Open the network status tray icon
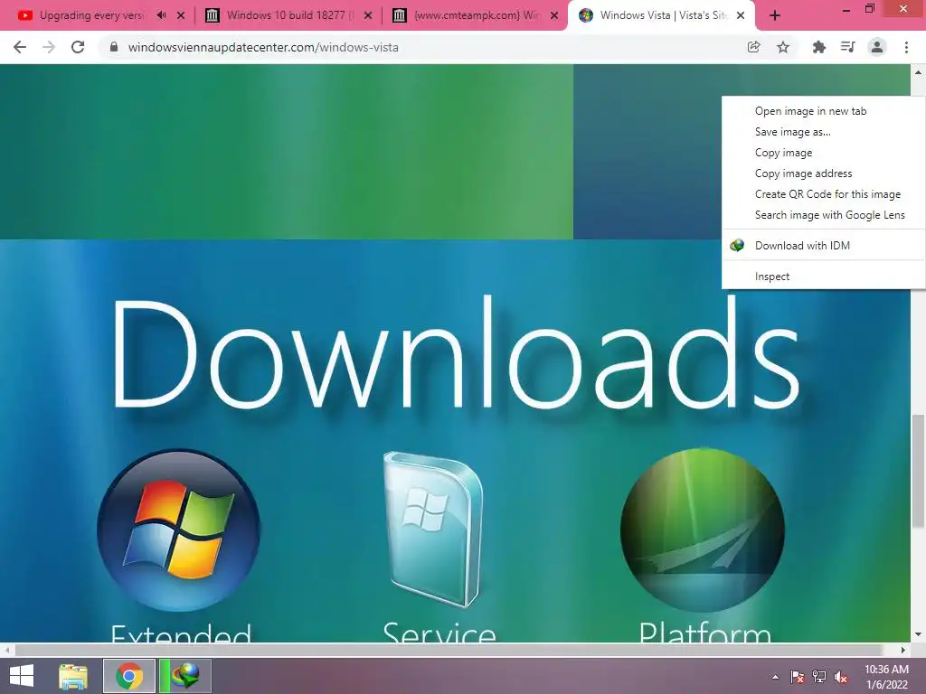Viewport: 926px width, 694px height. point(819,677)
